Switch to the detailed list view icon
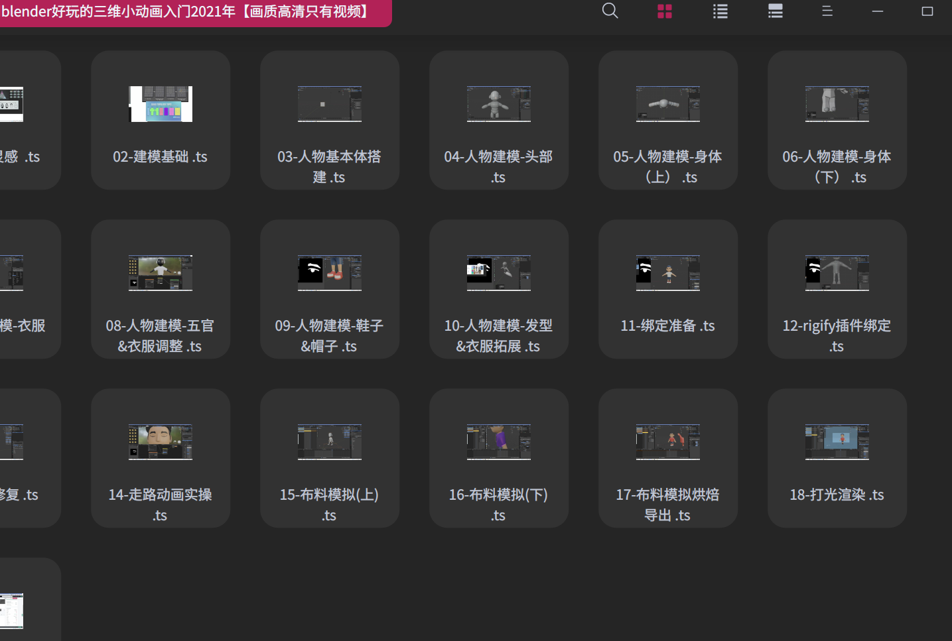Screen dimensions: 952x641 coord(775,11)
